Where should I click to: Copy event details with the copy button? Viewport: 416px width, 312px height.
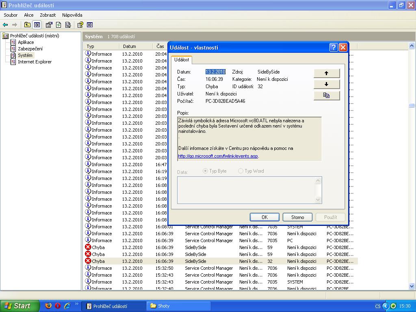326,95
